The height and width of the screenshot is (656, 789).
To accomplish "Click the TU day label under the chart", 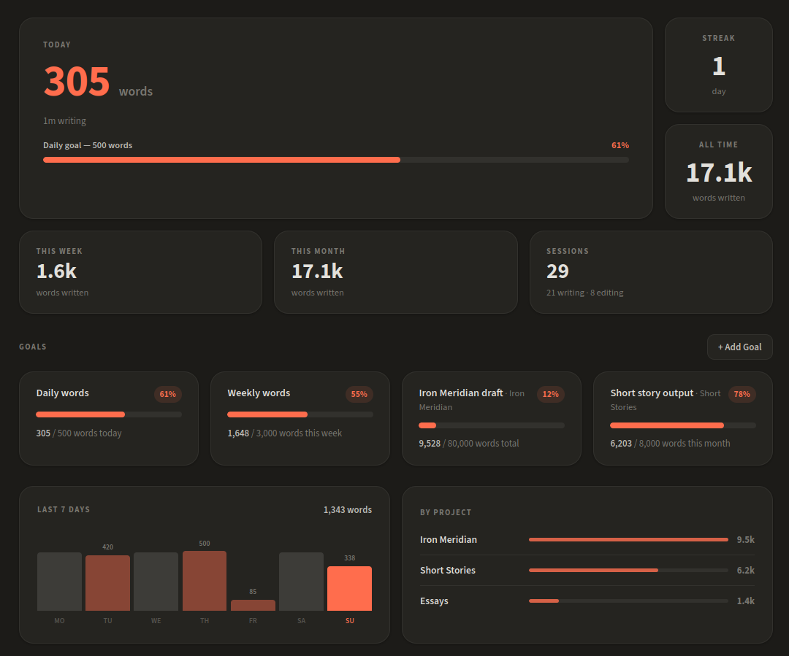I will (107, 621).
